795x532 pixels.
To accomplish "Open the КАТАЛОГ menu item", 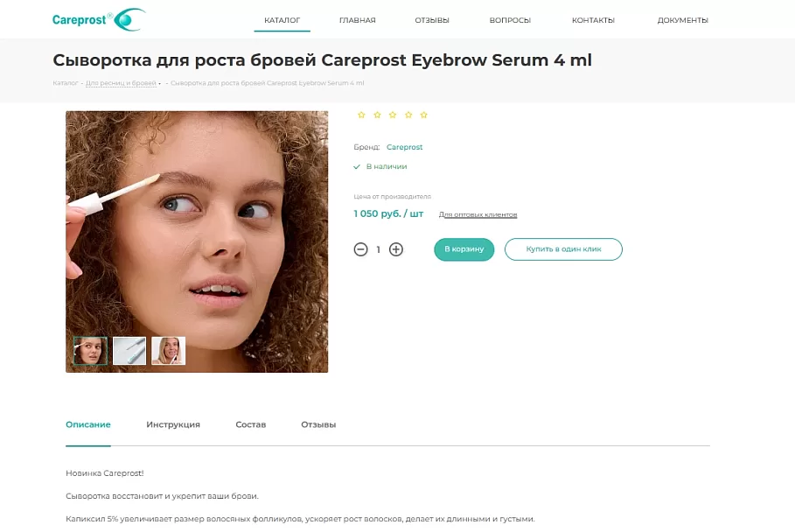I will [282, 20].
